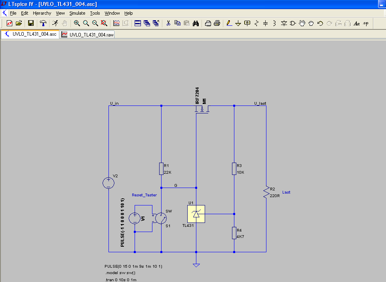Click the V1 pulse voltage source symbol

pos(135,218)
